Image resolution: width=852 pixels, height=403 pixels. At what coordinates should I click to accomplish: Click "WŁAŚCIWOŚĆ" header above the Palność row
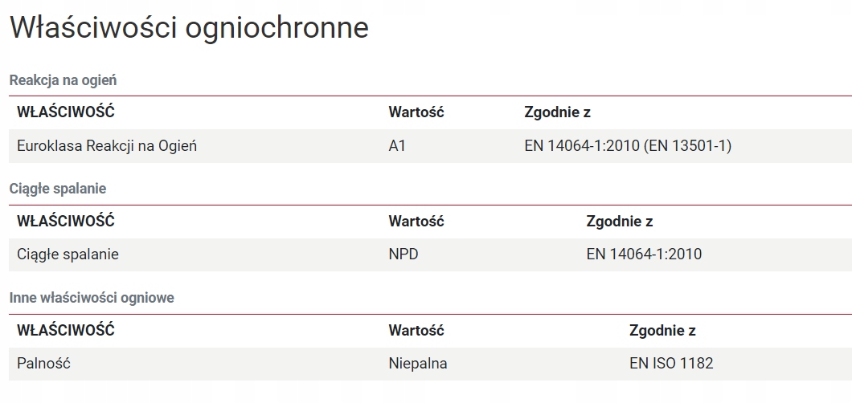click(66, 330)
